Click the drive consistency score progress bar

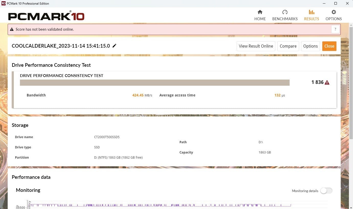[x=155, y=82]
